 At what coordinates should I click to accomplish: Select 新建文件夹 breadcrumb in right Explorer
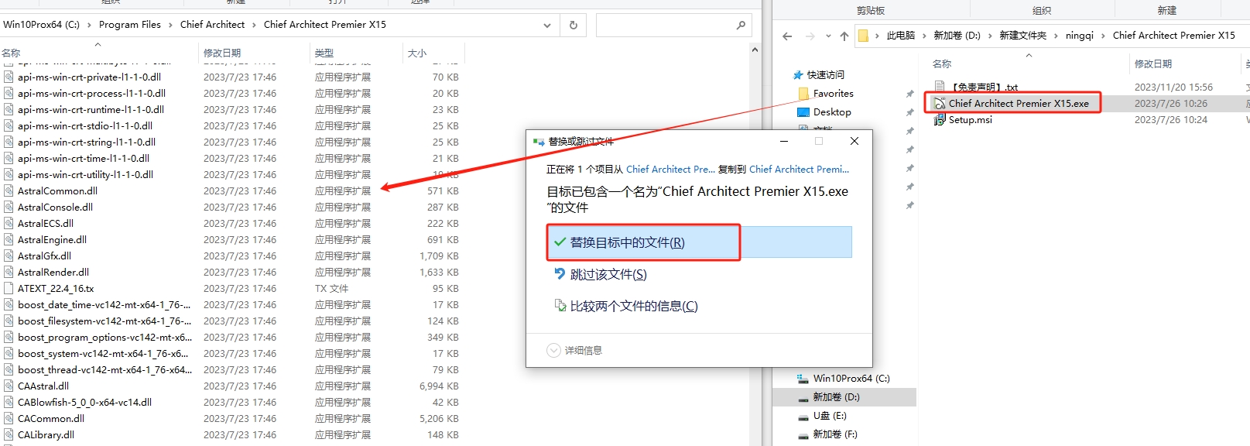click(x=1022, y=36)
